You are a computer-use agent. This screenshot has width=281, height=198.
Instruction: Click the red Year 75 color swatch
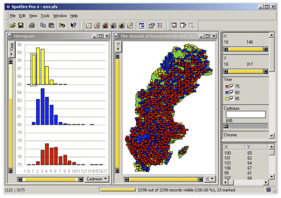(227, 86)
